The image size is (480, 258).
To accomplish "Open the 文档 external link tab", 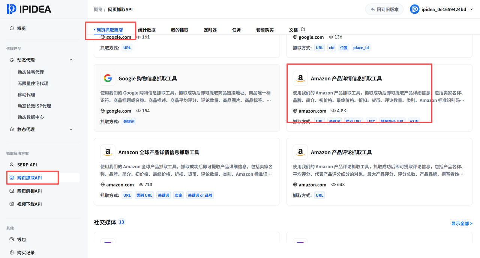I will pos(297,30).
